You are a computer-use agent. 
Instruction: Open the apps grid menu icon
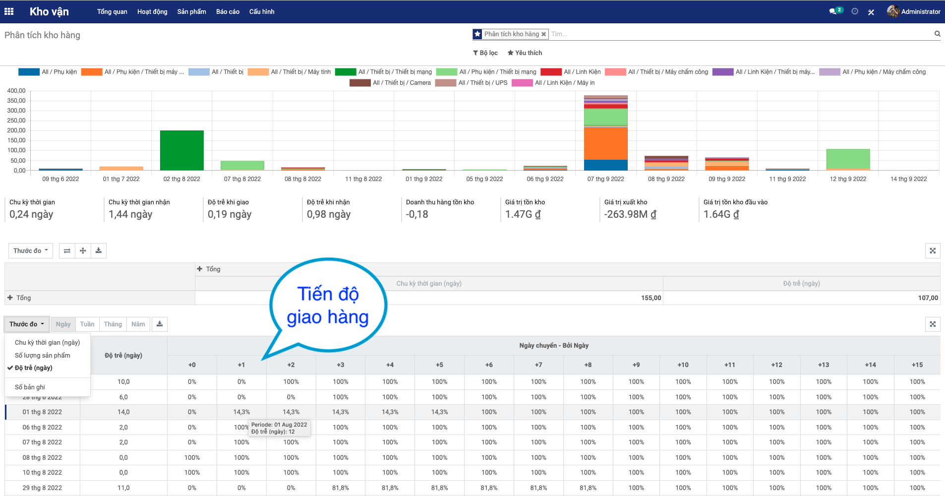click(x=9, y=11)
